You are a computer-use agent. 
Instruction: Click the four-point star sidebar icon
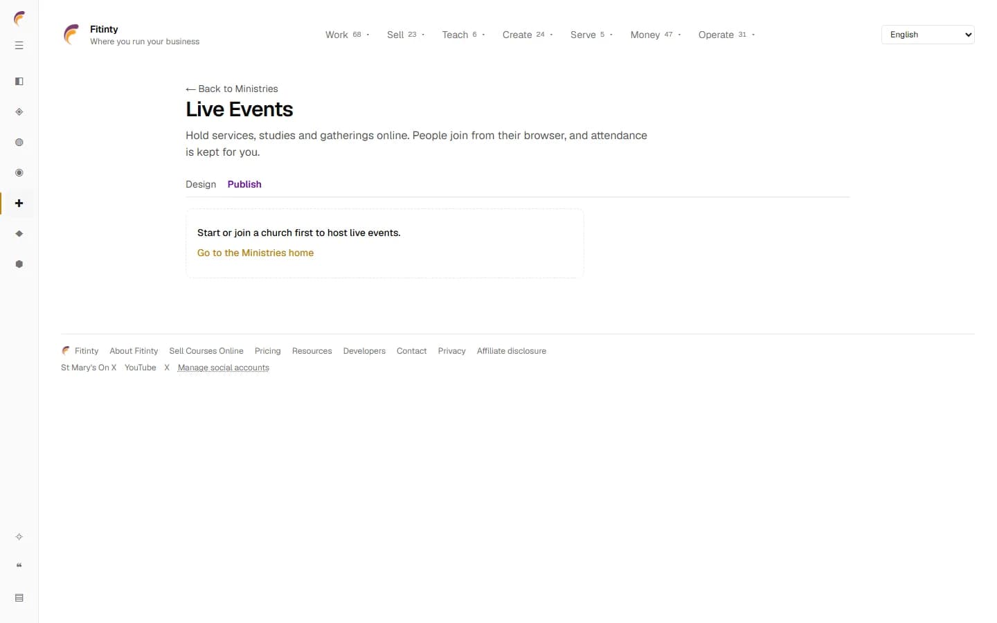point(19,537)
